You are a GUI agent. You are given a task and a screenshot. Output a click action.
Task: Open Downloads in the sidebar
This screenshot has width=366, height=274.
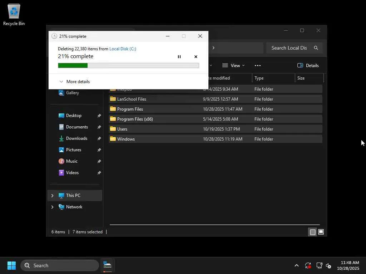pos(76,138)
